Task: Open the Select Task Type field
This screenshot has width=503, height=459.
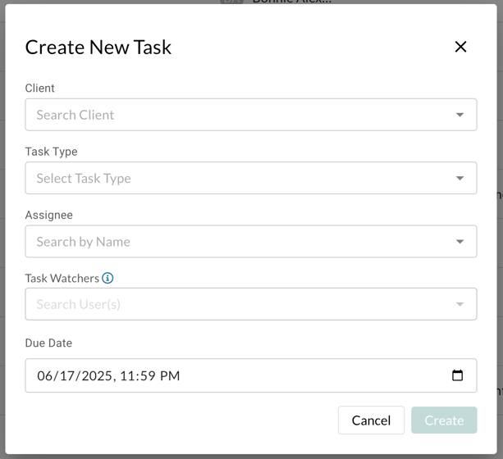Action: [x=251, y=178]
